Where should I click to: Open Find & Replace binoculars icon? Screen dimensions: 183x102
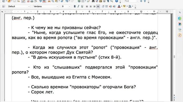tap(93, 1)
